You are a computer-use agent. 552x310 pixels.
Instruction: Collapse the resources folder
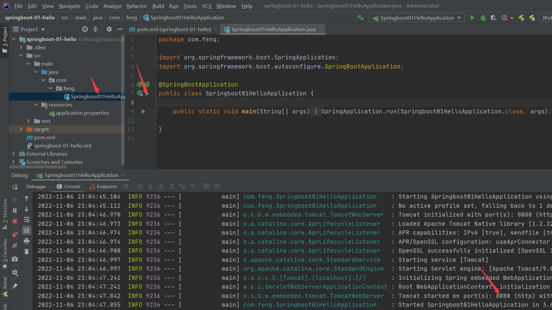(x=36, y=105)
